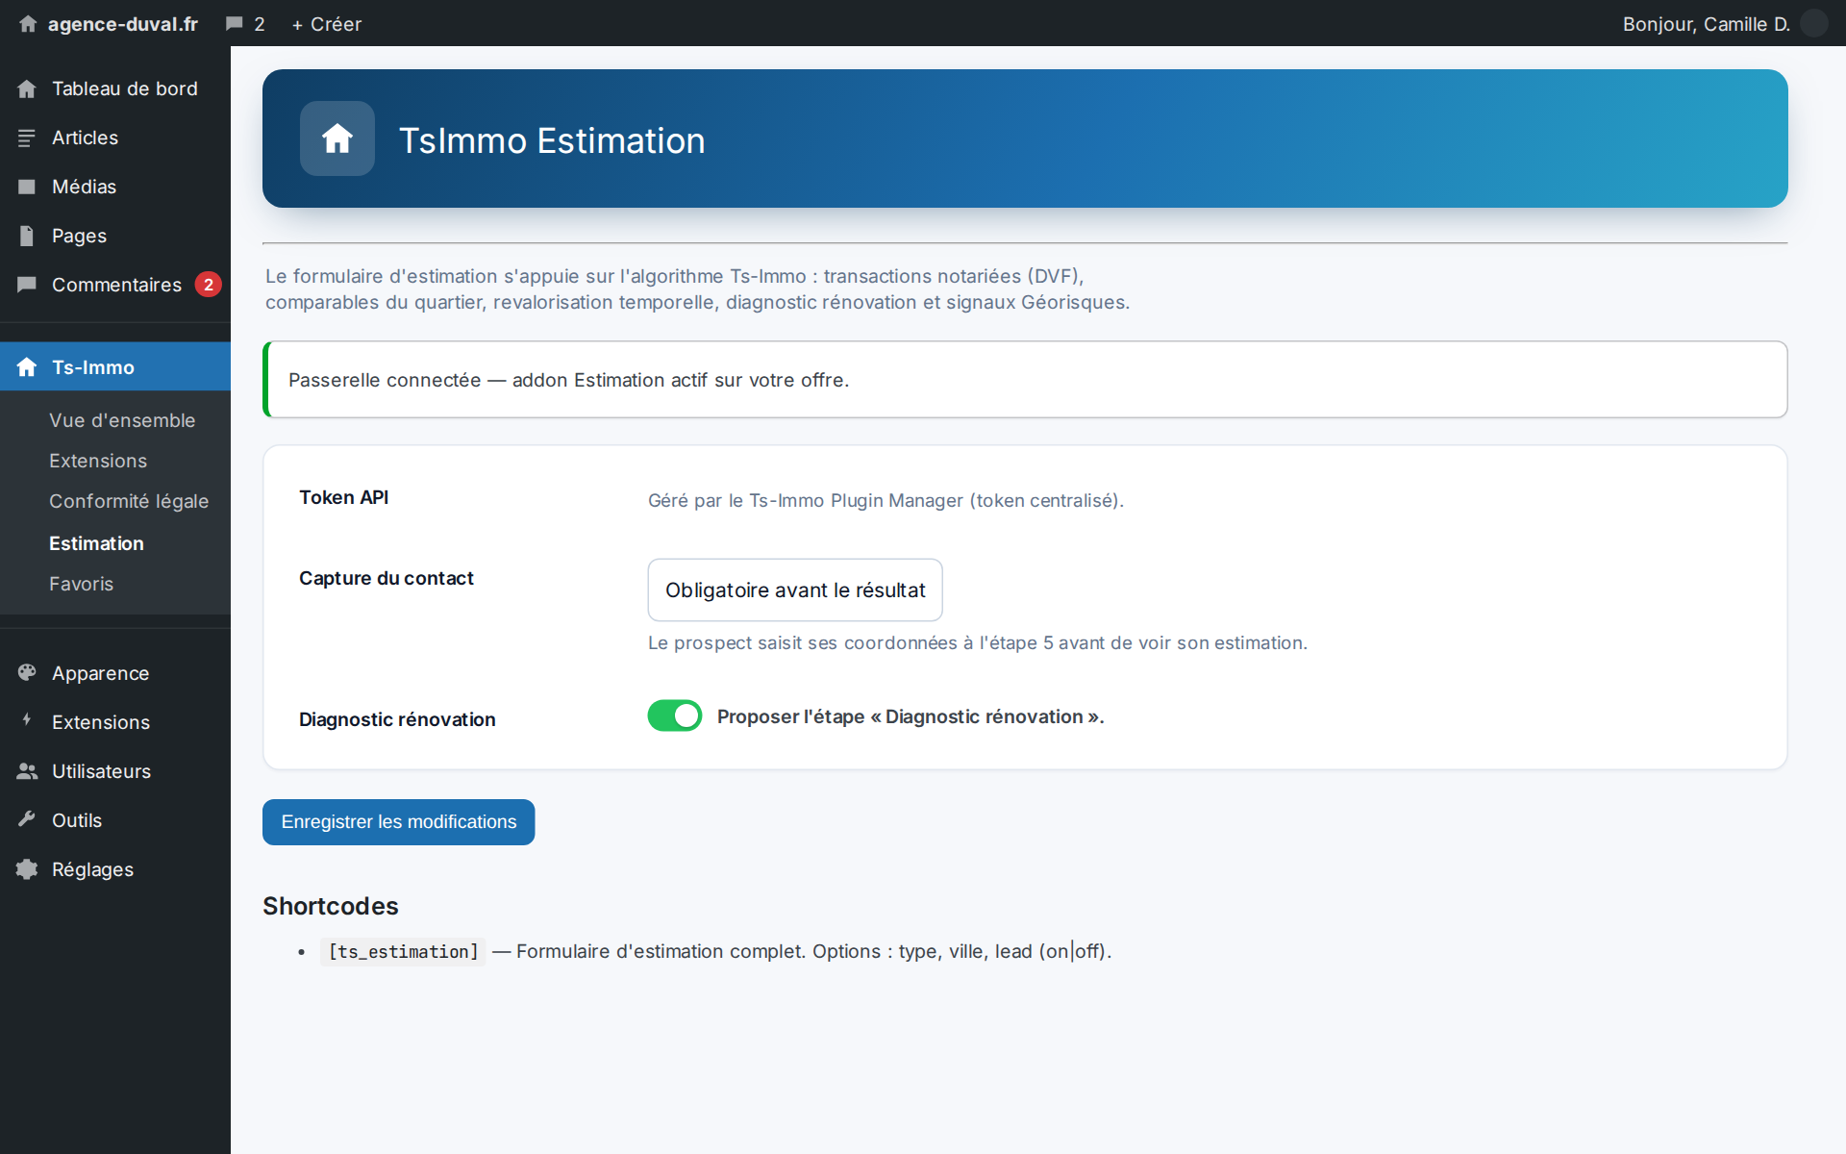The height and width of the screenshot is (1154, 1846).
Task: Open the Utilisateurs menu
Action: point(115,771)
